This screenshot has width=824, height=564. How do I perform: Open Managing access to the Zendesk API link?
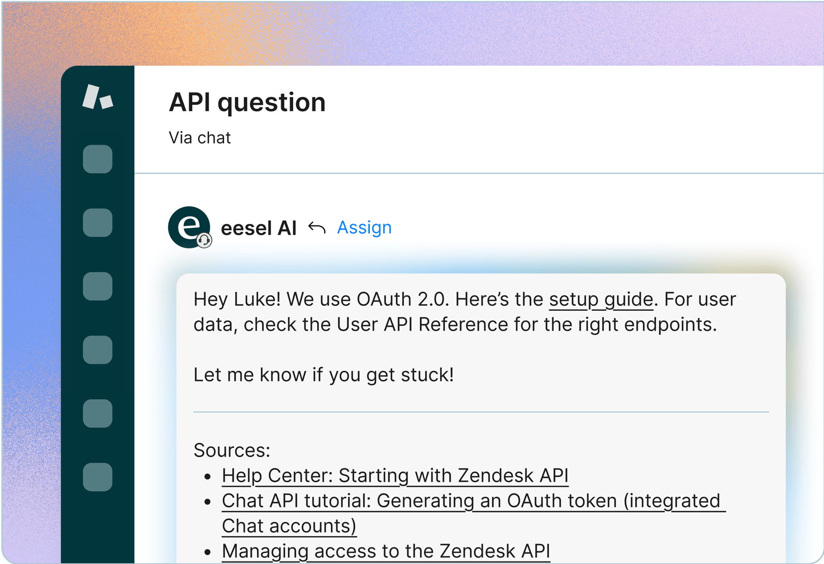tap(386, 551)
